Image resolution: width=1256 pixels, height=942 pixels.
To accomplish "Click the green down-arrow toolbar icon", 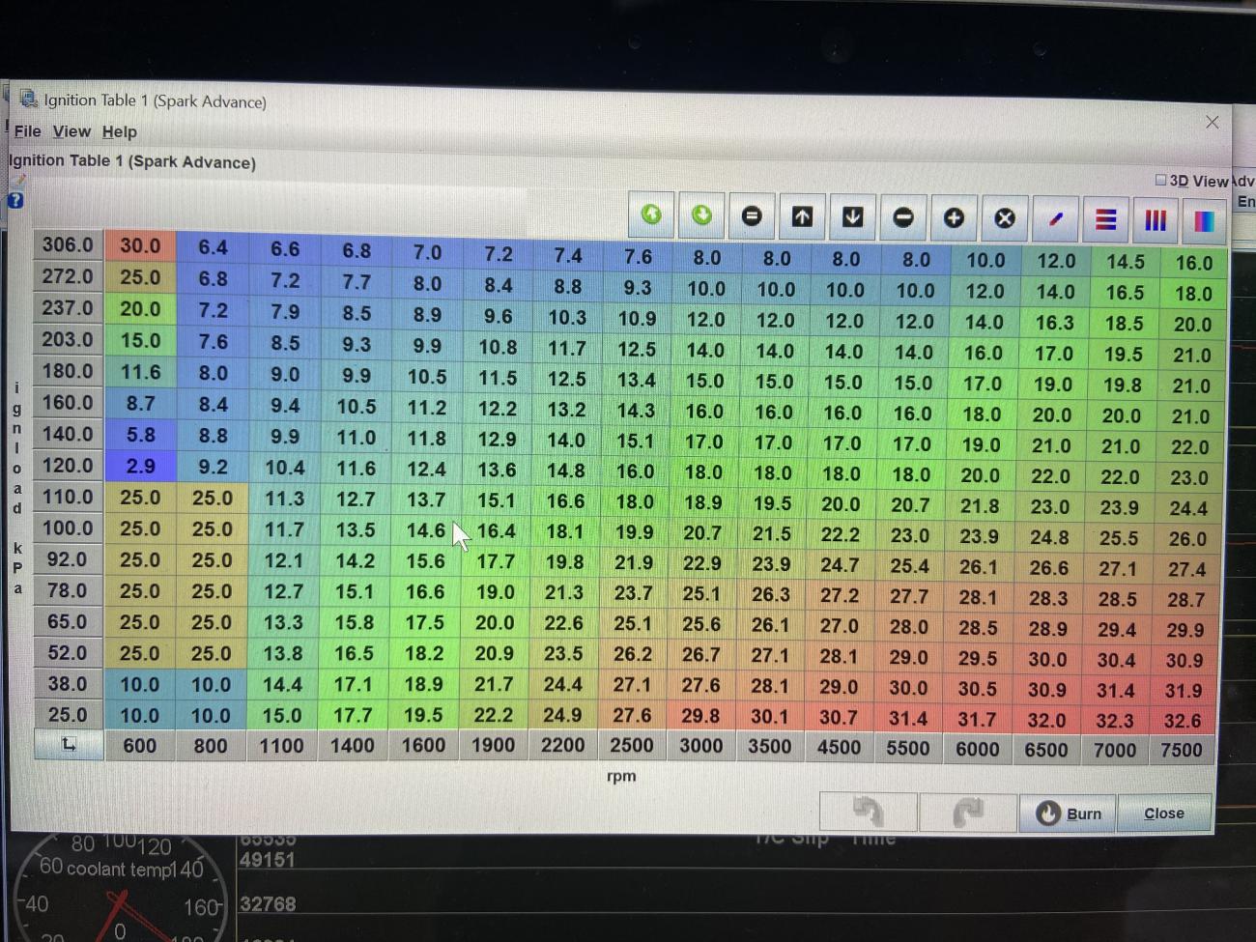I will (702, 214).
